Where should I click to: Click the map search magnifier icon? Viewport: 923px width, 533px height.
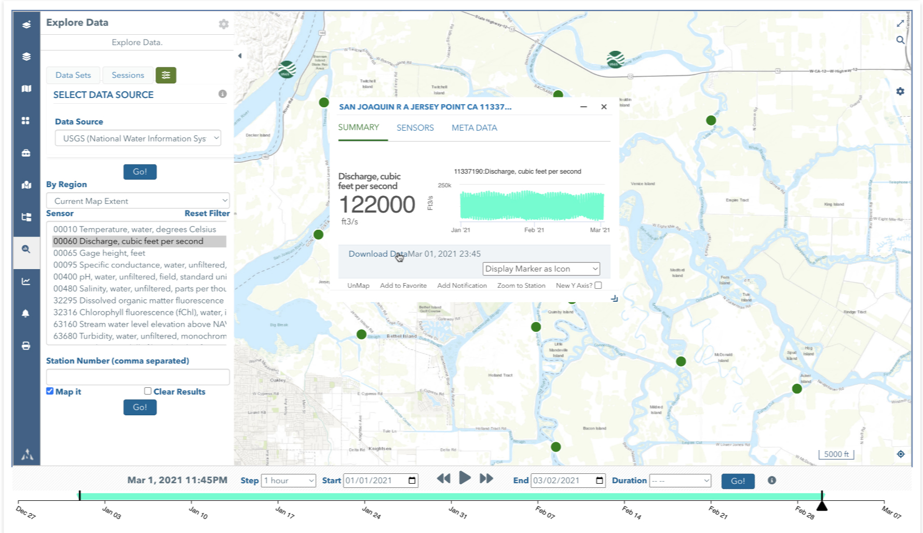tap(901, 40)
